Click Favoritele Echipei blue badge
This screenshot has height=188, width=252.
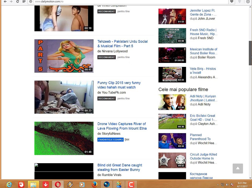[110, 139]
